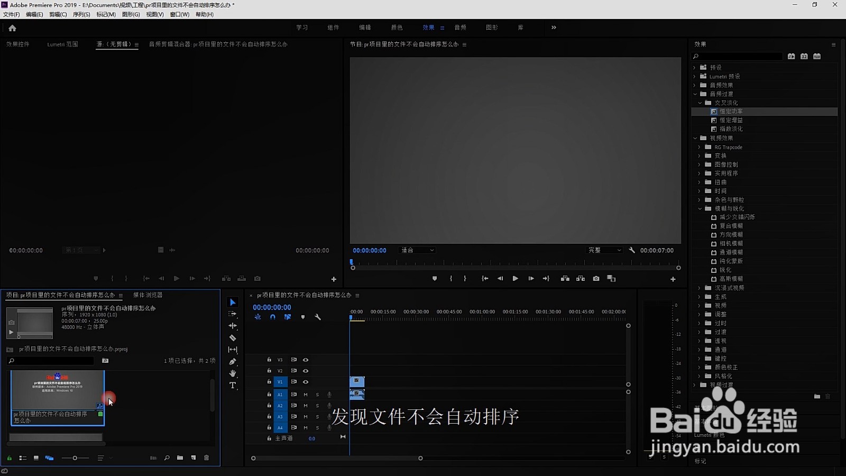Toggle V3 track output eye
The height and width of the screenshot is (476, 846).
[x=306, y=360]
